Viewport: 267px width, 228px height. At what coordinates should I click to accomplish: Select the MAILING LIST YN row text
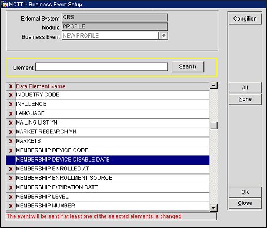tap(36, 123)
